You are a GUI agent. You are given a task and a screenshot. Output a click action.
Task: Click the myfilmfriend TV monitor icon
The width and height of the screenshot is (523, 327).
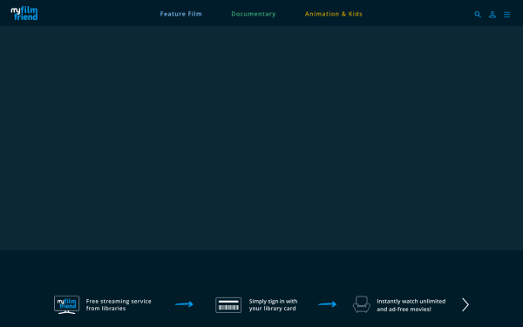coord(67,304)
